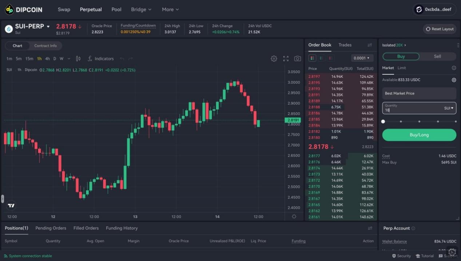Open chart settings via gear icon

274,58
